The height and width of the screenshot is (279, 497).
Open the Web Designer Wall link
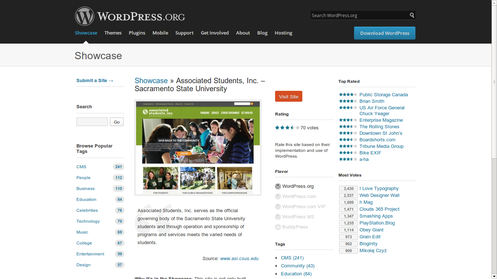pos(379,195)
